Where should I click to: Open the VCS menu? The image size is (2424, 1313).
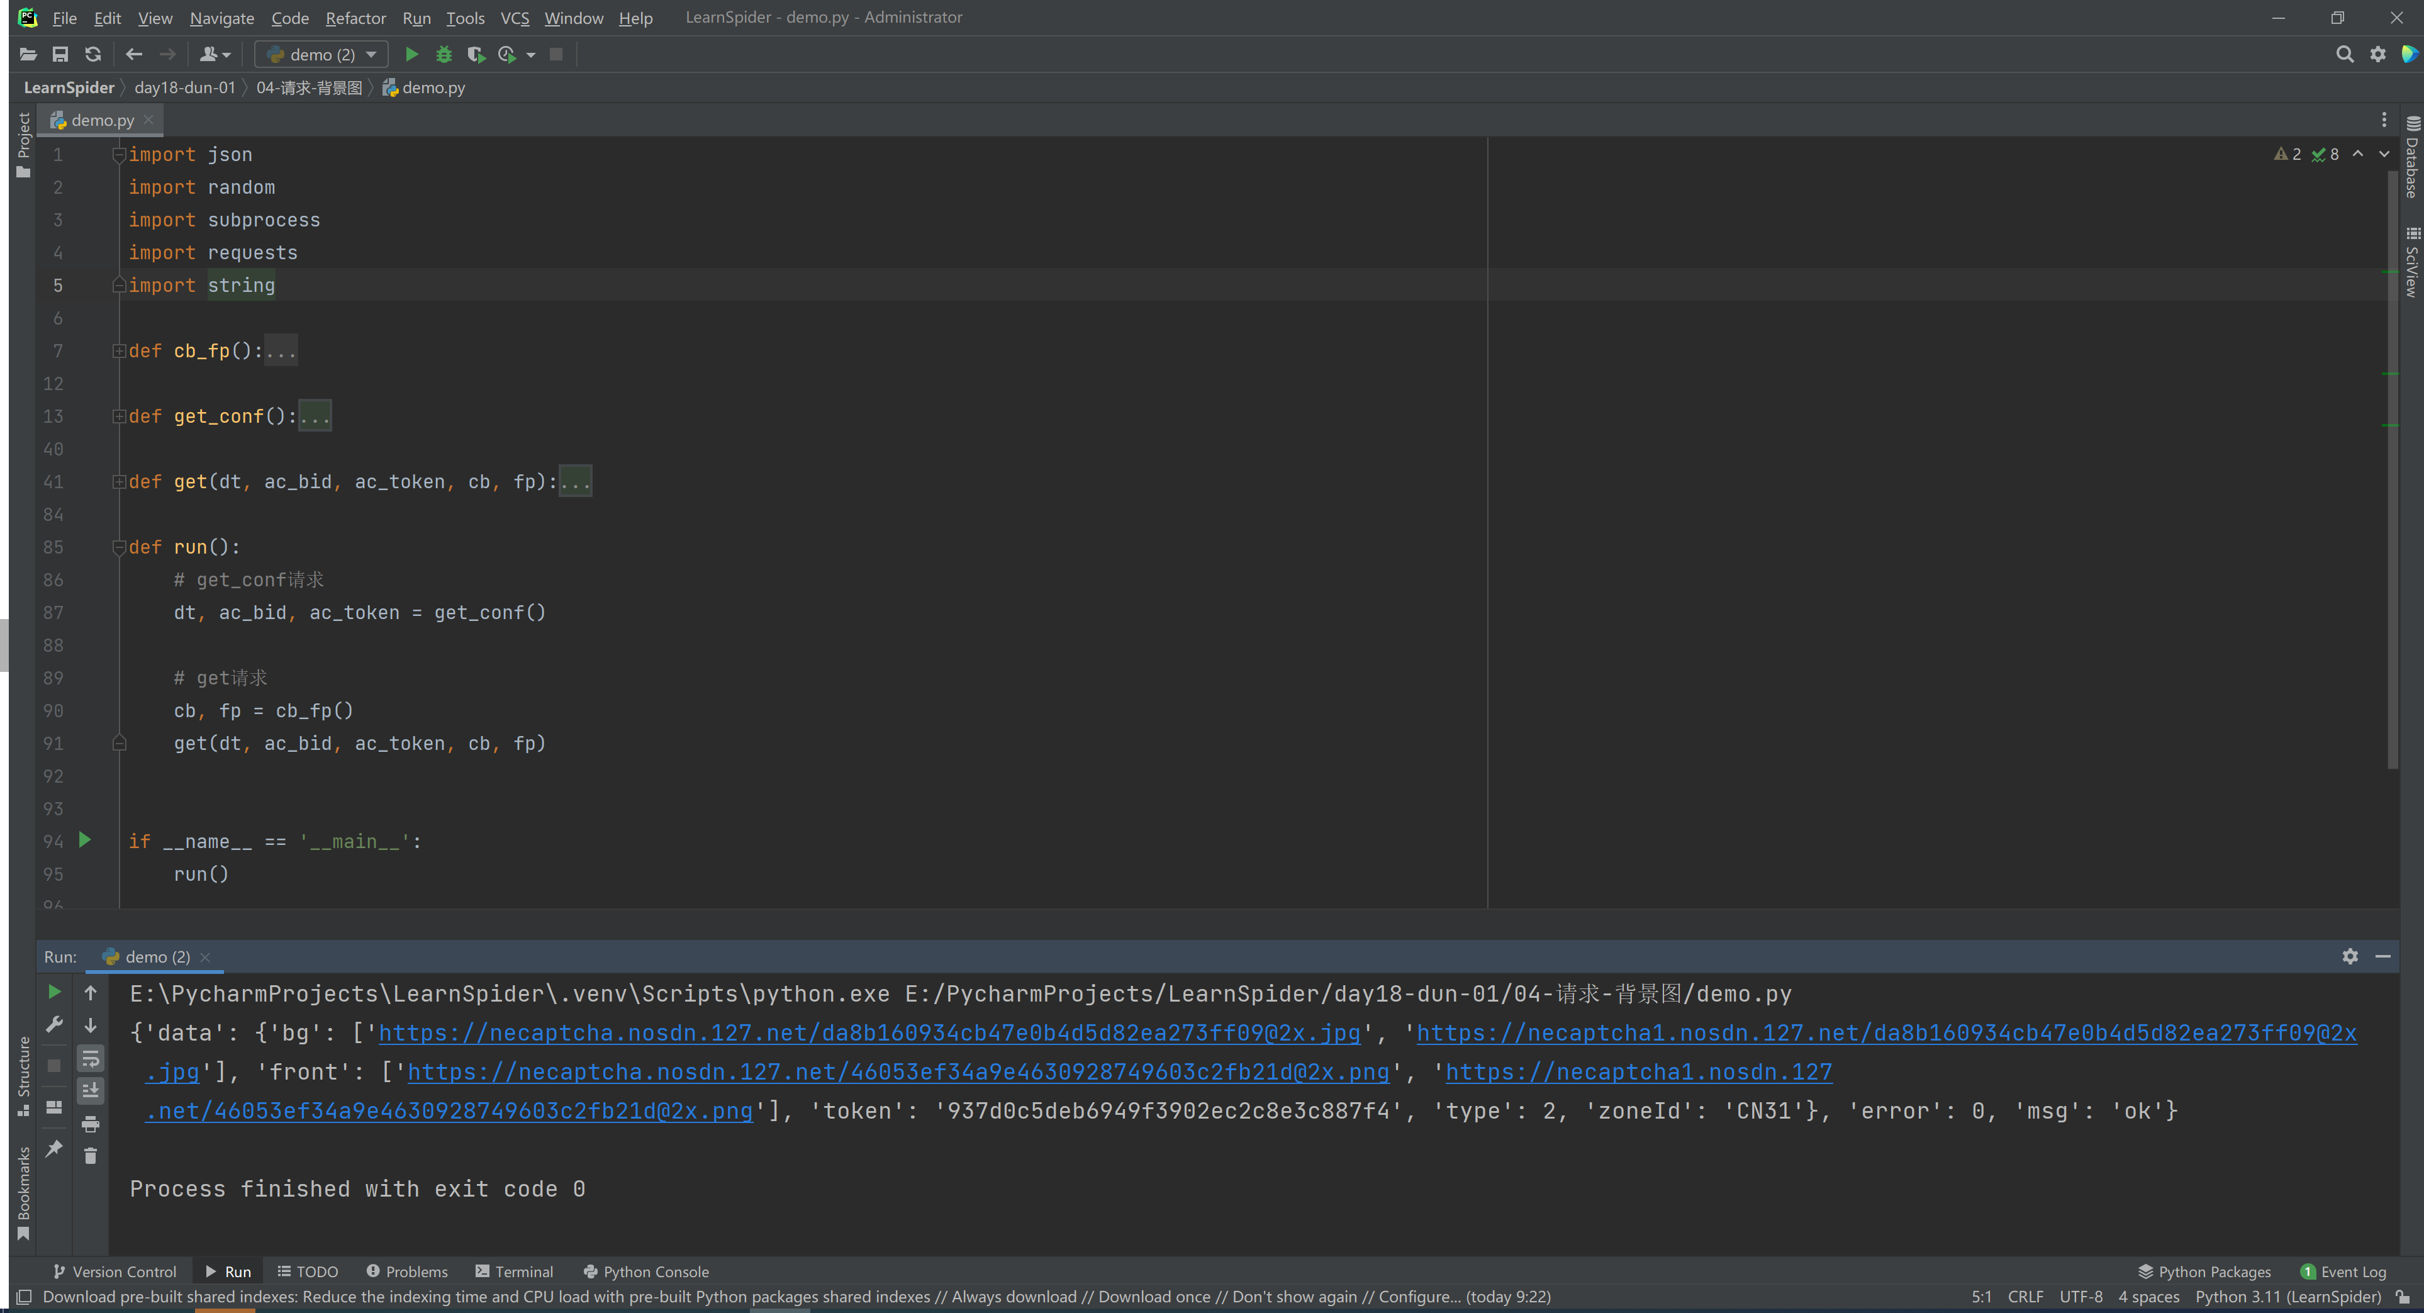[514, 18]
